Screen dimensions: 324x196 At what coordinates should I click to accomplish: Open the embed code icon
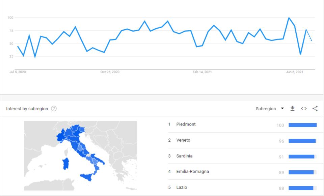(304, 109)
